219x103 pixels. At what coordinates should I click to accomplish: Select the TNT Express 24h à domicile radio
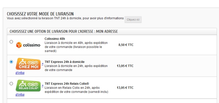(x=11, y=62)
